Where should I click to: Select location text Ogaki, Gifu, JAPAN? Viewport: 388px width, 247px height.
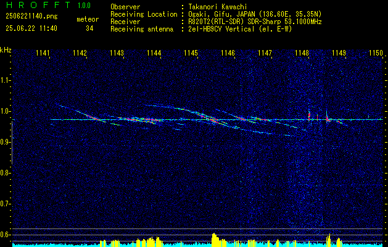(x=223, y=14)
